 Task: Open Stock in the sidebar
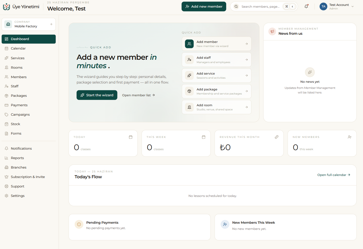coord(29,124)
